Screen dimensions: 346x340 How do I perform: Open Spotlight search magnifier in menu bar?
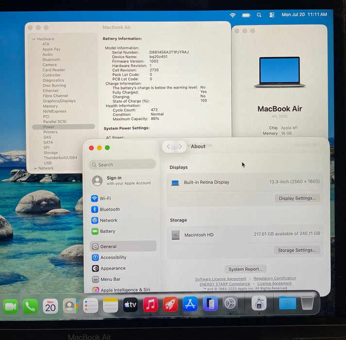259,15
